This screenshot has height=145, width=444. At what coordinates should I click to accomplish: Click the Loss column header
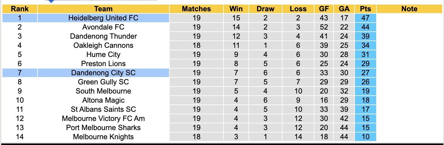tap(298, 9)
